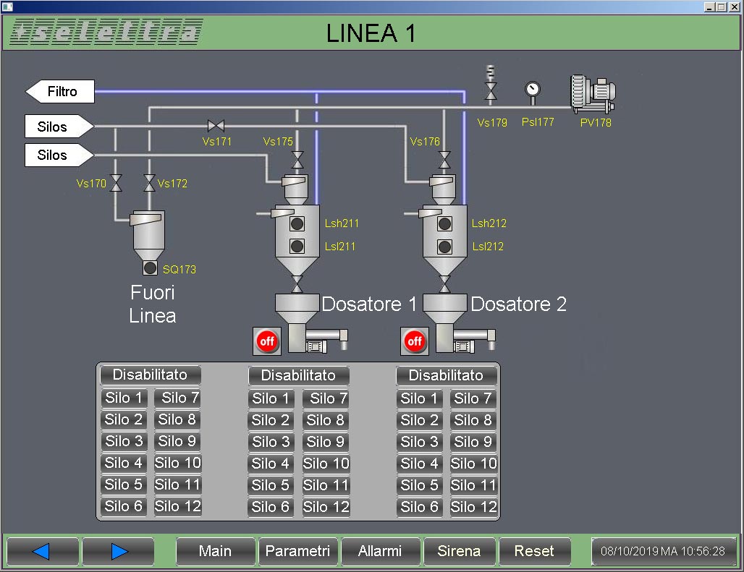Toggle Disabilitato for Dosatore 2 column
The image size is (744, 572).
446,375
